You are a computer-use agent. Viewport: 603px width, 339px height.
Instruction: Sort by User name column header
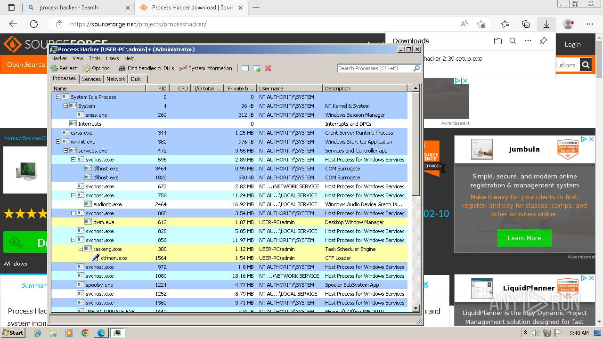pos(289,88)
